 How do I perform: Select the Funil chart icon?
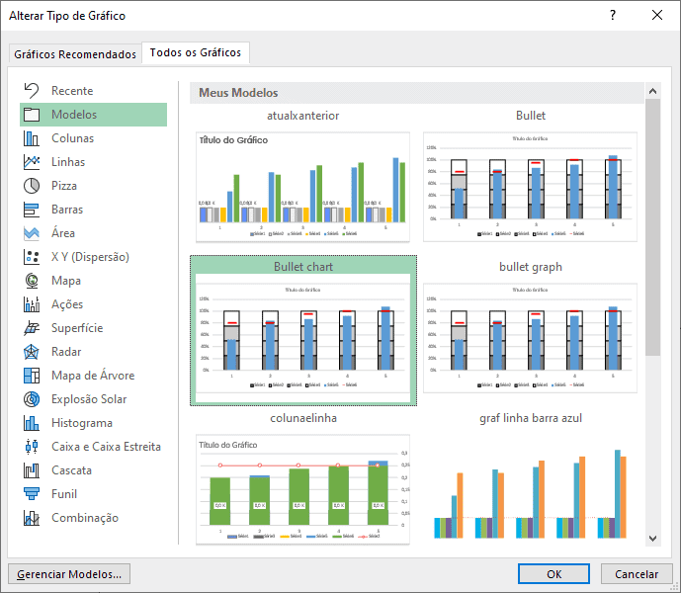tap(32, 494)
